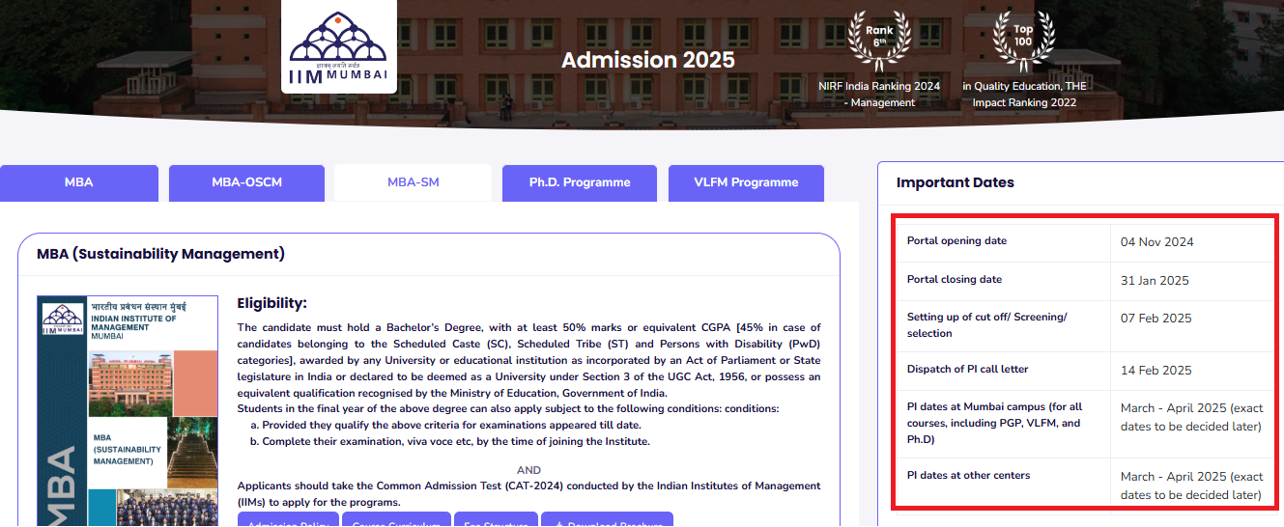Click the date value for PI at Mumbai campus
The height and width of the screenshot is (527, 1284).
tap(1192, 417)
